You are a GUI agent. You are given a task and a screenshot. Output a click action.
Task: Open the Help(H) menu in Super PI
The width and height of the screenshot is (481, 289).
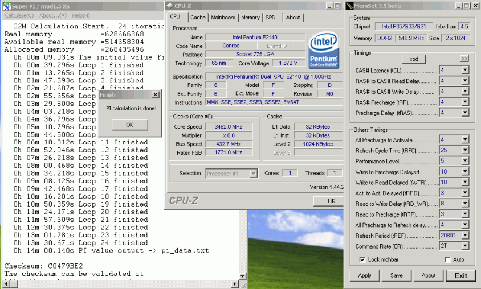click(81, 15)
